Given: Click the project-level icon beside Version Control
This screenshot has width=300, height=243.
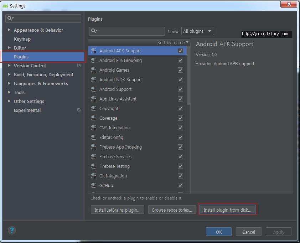Looking at the screenshot, I should (79, 66).
